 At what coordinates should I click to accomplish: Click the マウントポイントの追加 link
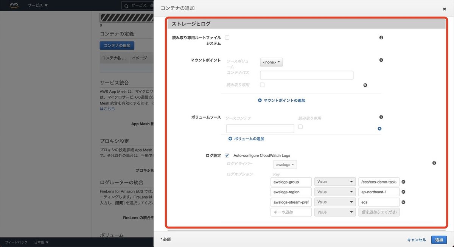click(282, 100)
